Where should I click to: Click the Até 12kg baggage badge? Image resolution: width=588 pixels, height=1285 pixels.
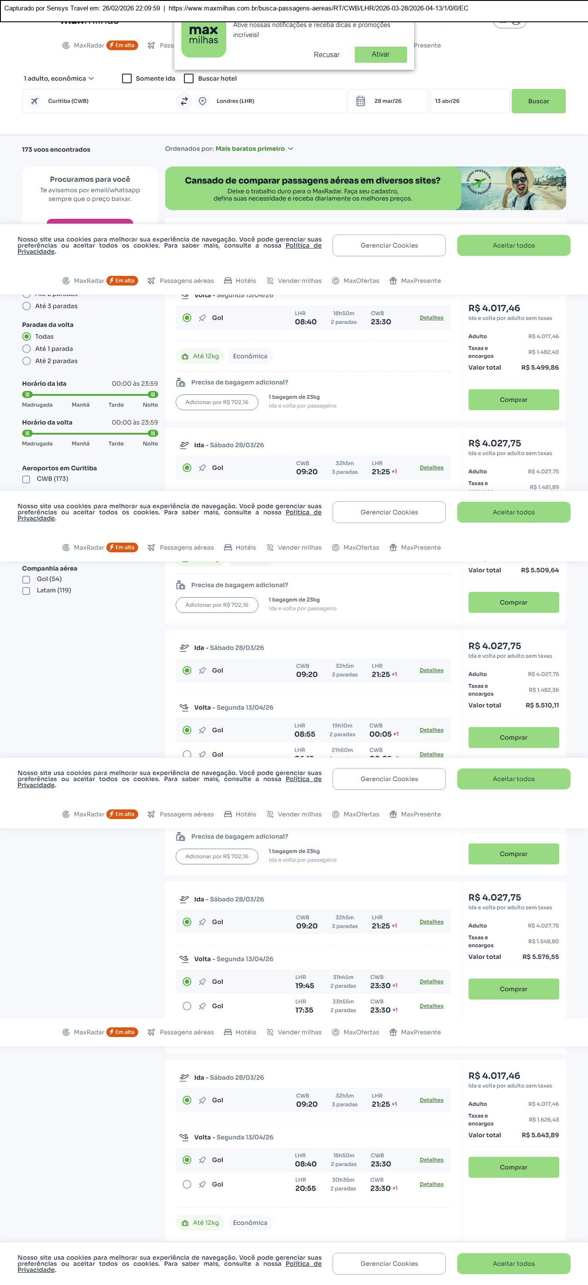[x=200, y=356]
